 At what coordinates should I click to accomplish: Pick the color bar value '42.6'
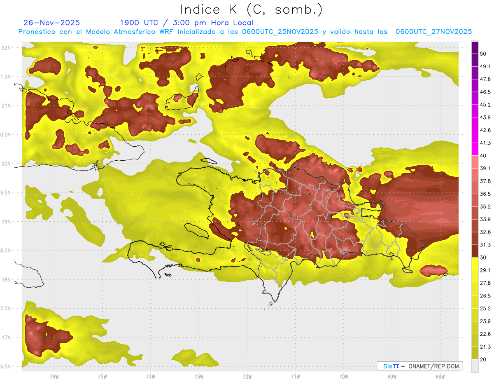[x=485, y=130]
